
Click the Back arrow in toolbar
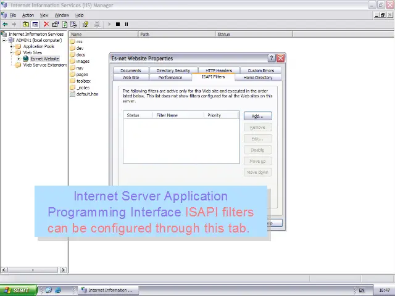click(x=5, y=24)
